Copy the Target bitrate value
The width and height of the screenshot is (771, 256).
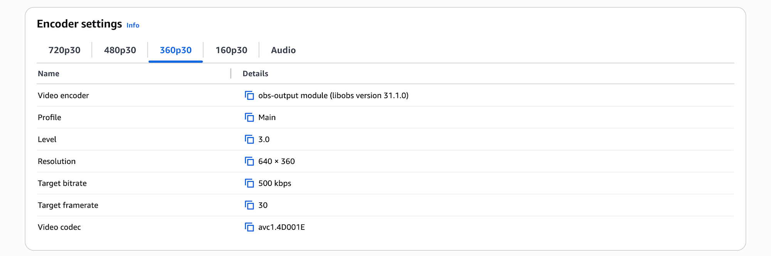[x=249, y=183]
